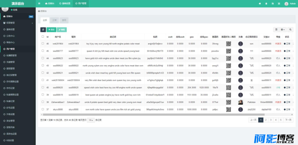This screenshot has width=298, height=145.
Task: Tick the checkbox for row Id 40
Action: (43, 87)
